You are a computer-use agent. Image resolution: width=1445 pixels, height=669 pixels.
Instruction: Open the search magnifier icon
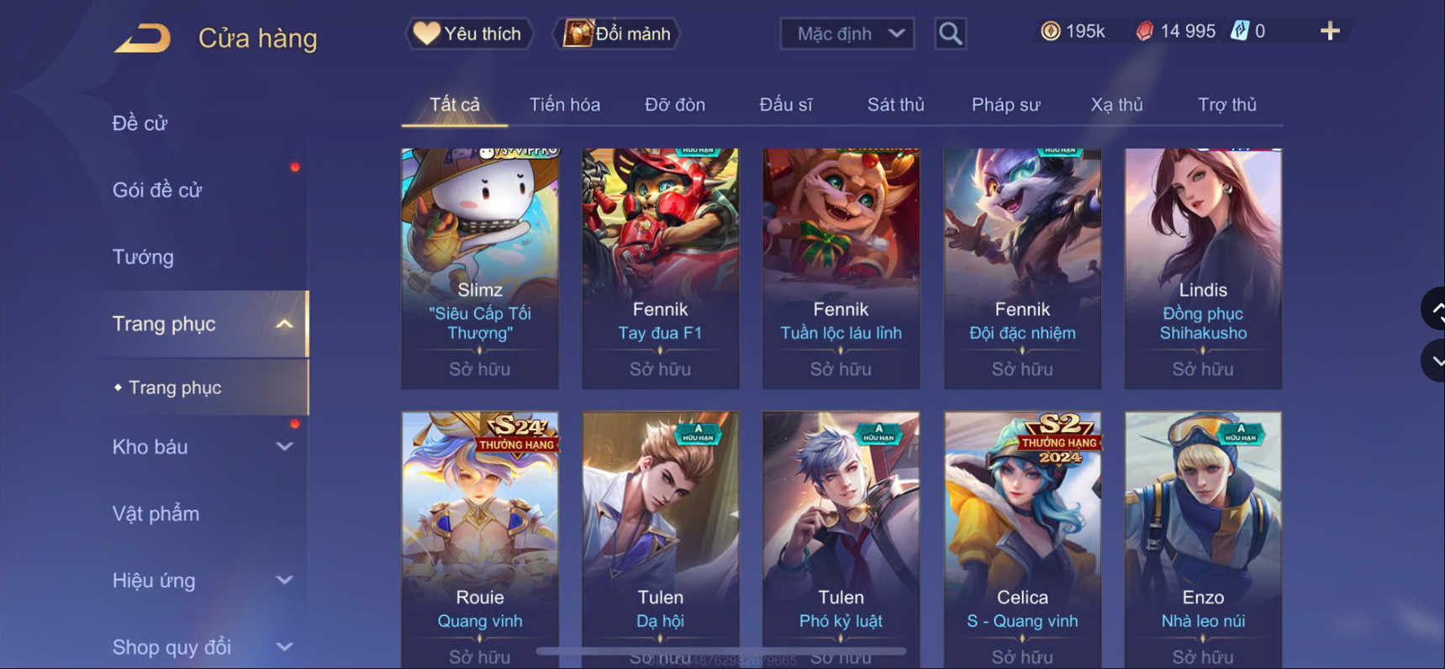point(950,34)
